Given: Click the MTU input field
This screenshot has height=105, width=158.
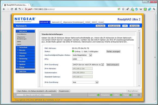Looking at the screenshot, I should (x=77, y=59).
